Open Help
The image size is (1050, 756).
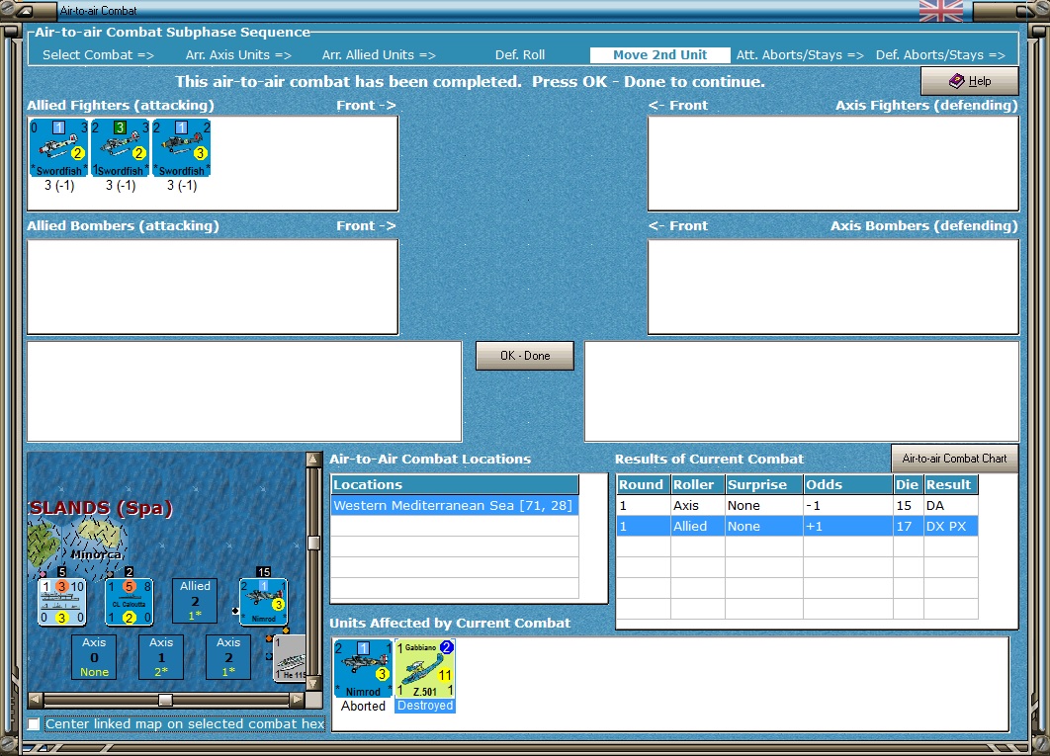pyautogui.click(x=970, y=81)
